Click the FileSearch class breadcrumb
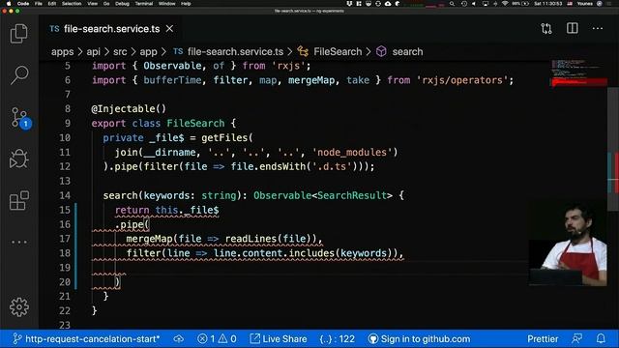The width and height of the screenshot is (619, 348). 330,51
